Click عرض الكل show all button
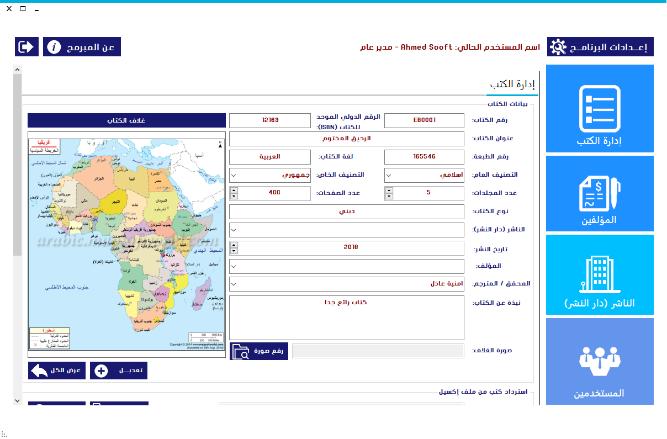667x439 pixels. (57, 371)
